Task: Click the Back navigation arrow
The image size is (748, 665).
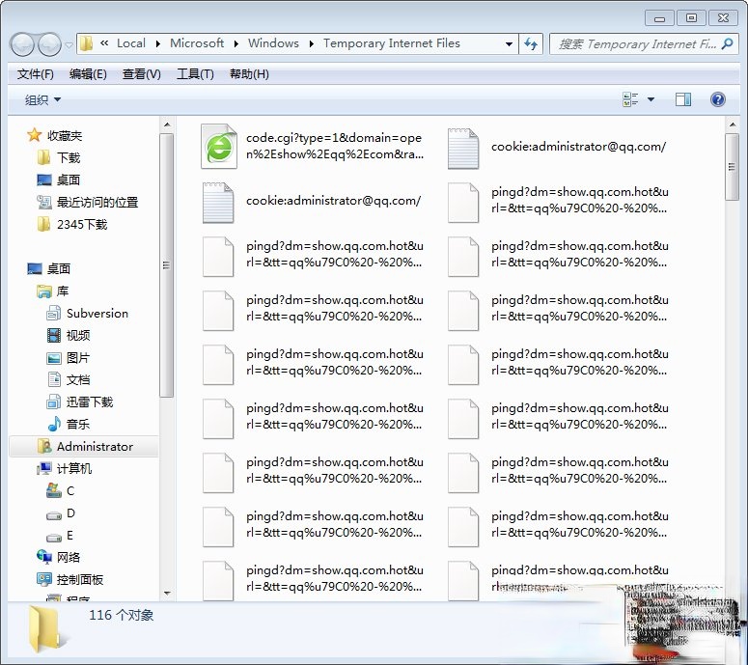Action: pyautogui.click(x=22, y=45)
